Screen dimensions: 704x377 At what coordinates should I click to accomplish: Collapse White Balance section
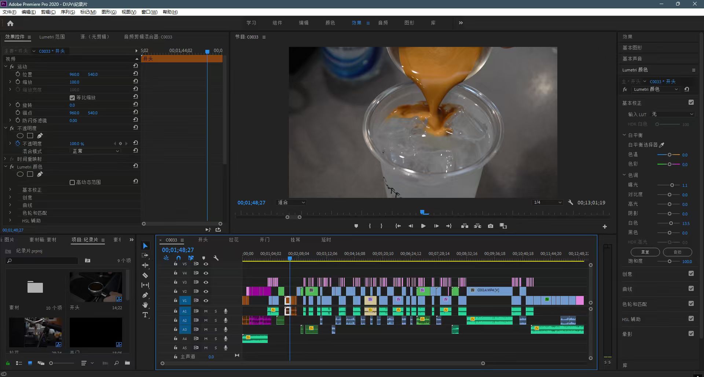(624, 135)
